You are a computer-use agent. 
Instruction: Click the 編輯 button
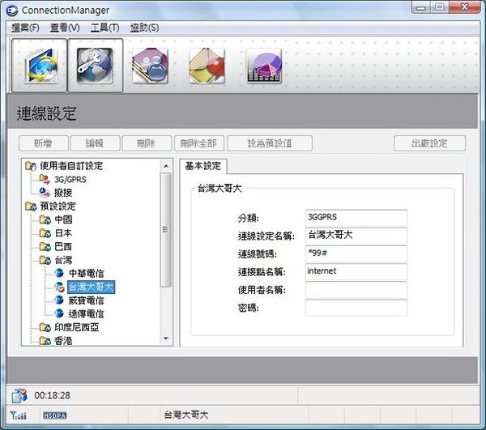coord(95,143)
